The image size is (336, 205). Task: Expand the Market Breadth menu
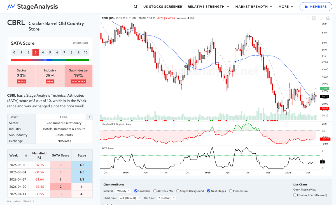coord(254,6)
